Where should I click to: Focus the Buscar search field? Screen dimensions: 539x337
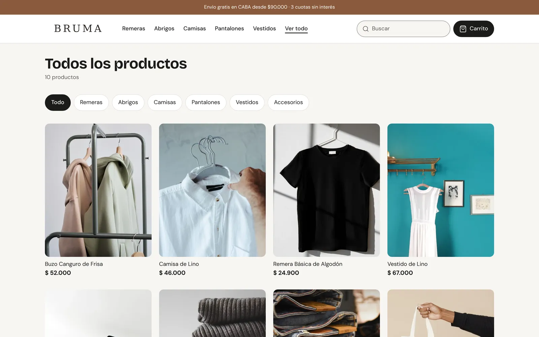[x=403, y=29]
